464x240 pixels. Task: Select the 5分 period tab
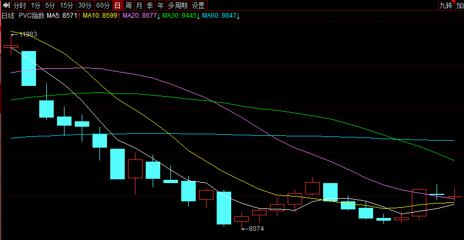click(50, 5)
